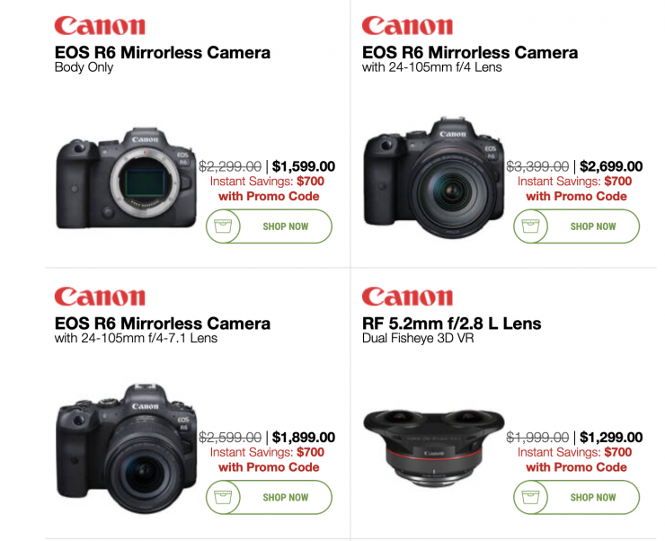Viewport: 665px width, 541px height.
Task: Click the RF 5.2mm f/2.8 L Lens title
Action: tap(451, 324)
